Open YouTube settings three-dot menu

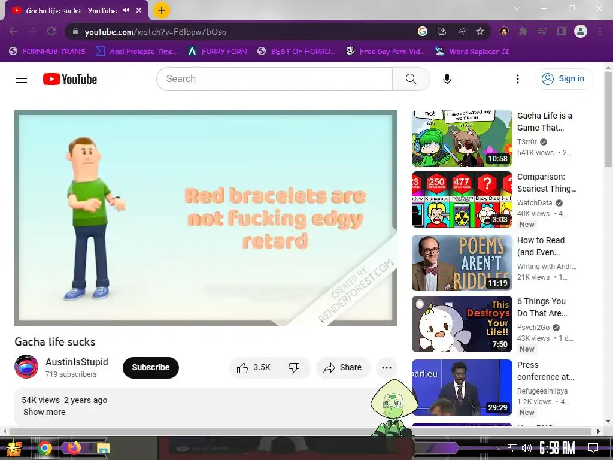point(518,79)
